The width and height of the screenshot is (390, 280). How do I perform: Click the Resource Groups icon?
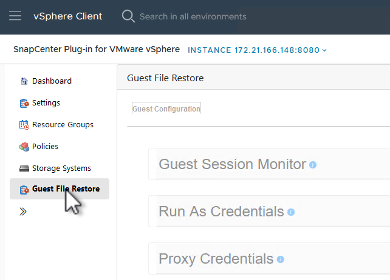coord(24,125)
